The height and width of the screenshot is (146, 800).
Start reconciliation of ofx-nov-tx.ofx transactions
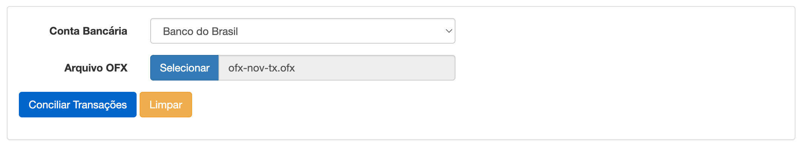78,105
